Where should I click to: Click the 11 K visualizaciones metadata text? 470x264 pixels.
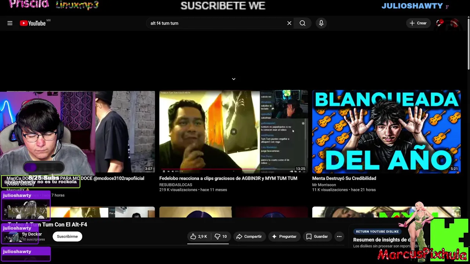(x=330, y=190)
